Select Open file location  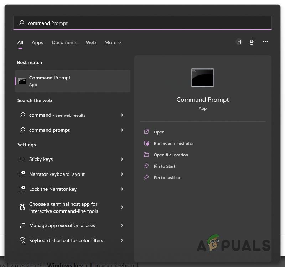coord(171,155)
